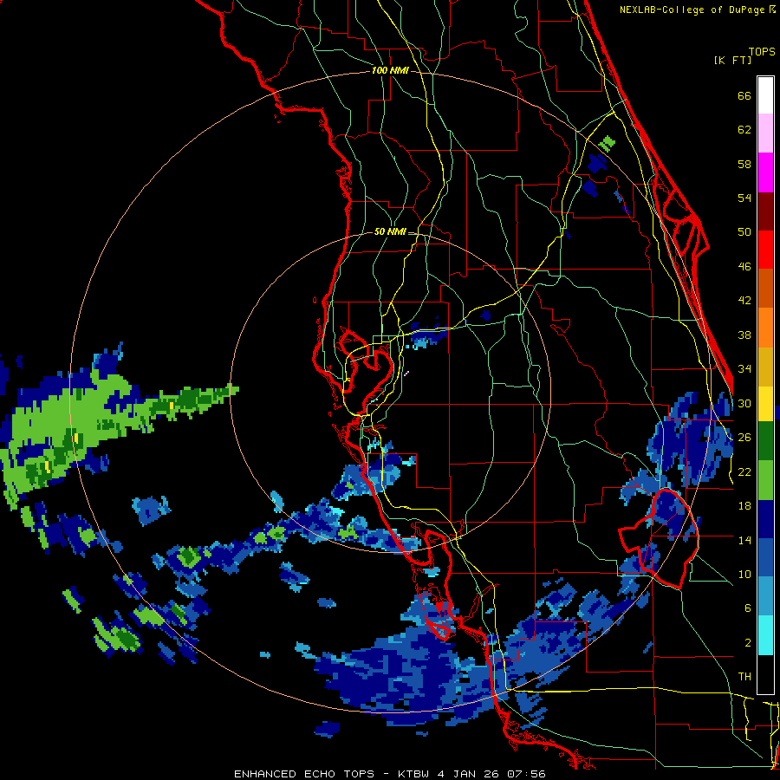Click the "4 JAN 26" date text

(468, 774)
